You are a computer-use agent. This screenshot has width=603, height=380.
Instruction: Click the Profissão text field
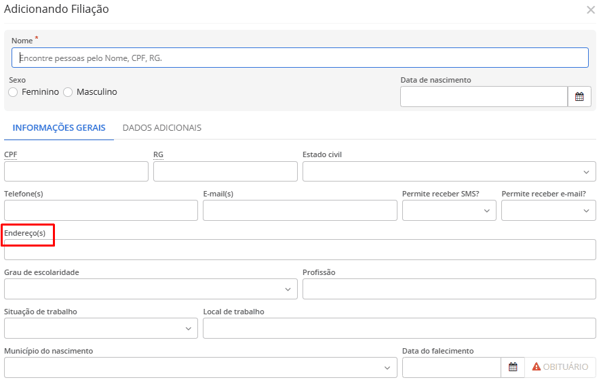449,289
